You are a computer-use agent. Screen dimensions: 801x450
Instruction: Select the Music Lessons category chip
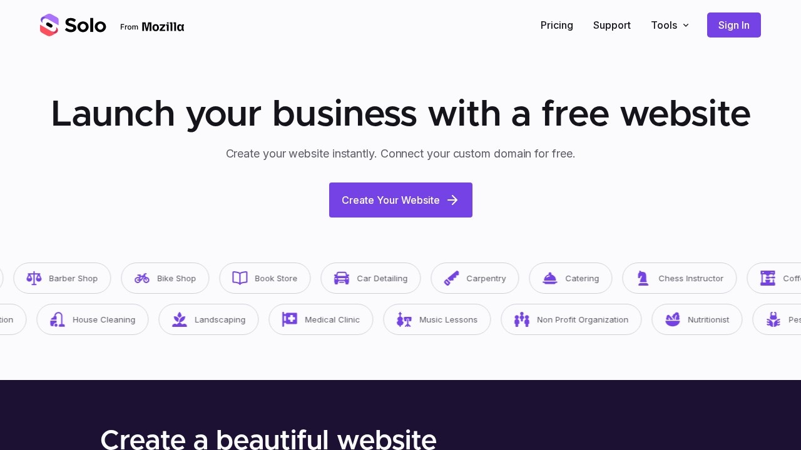[437, 319]
